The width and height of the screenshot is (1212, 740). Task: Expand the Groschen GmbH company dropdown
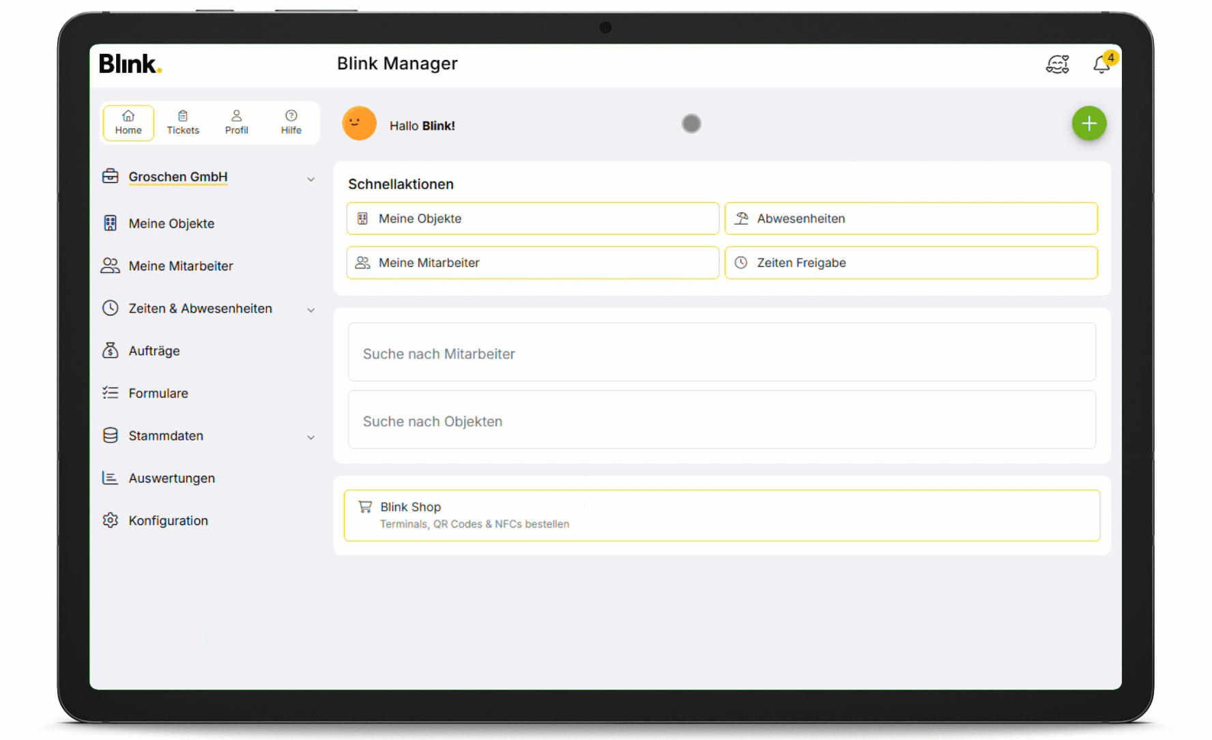point(311,179)
